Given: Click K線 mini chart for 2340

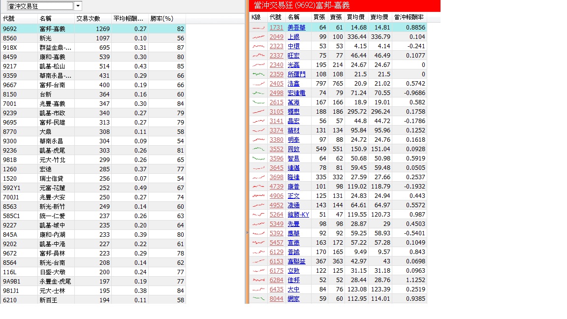Looking at the screenshot, I should (x=258, y=65).
